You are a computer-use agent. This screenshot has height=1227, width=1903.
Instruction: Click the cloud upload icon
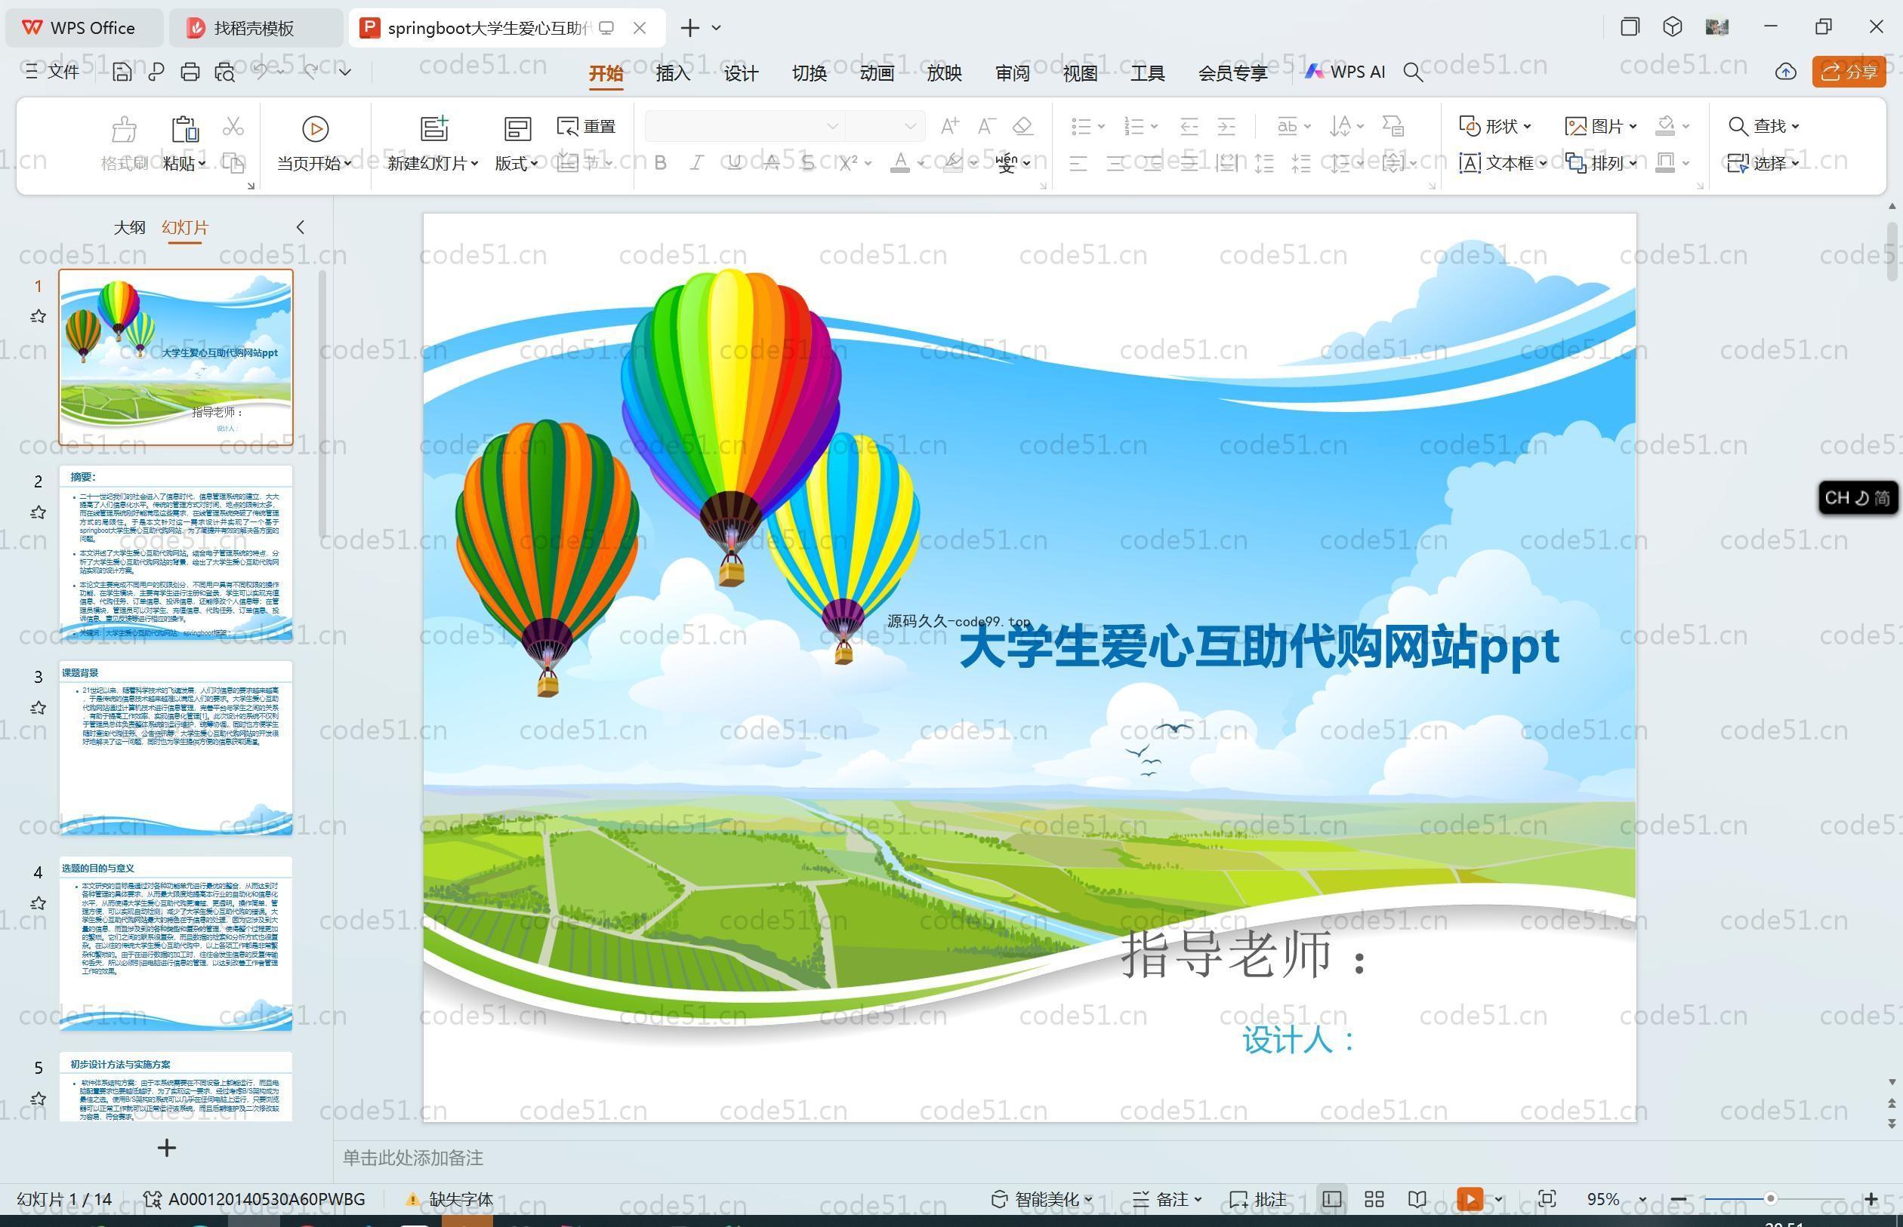click(x=1786, y=72)
